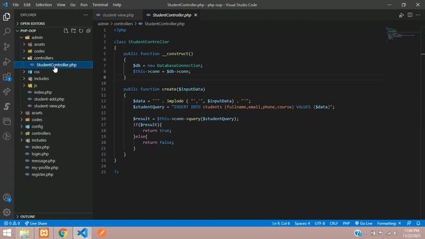Image resolution: width=425 pixels, height=239 pixels.
Task: Click Live Share in the status bar
Action: click(x=36, y=223)
